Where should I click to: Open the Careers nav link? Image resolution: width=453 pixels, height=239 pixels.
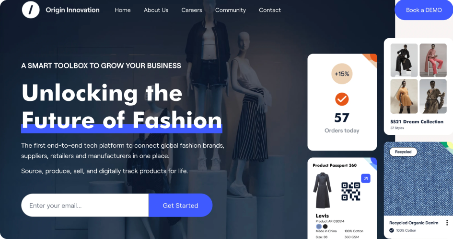pyautogui.click(x=192, y=10)
